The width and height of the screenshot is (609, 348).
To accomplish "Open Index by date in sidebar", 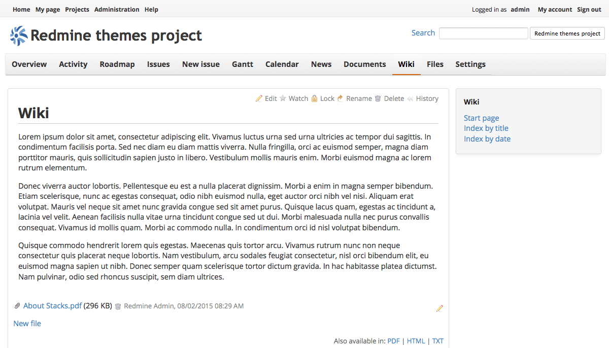I will coord(487,139).
